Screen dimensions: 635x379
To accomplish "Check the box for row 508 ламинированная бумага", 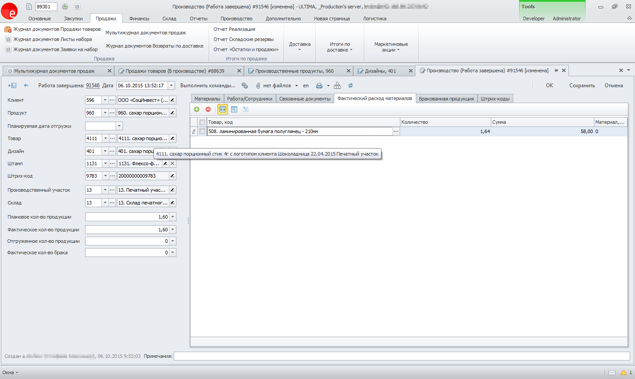I will pyautogui.click(x=202, y=131).
